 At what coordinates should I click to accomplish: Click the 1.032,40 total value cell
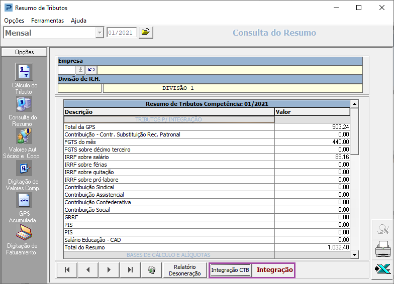(312, 247)
